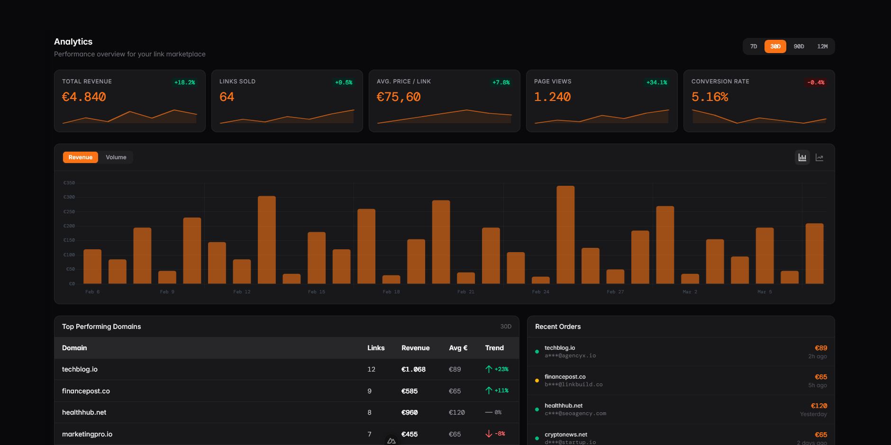
Task: Select the Revenue tab
Action: [x=80, y=157]
